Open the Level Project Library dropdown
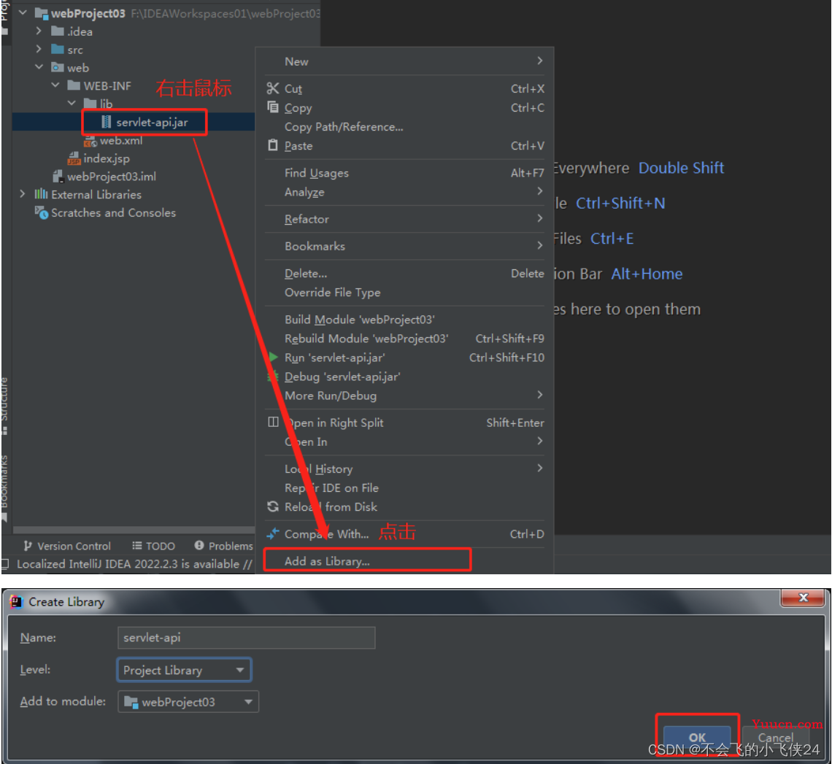 point(184,670)
